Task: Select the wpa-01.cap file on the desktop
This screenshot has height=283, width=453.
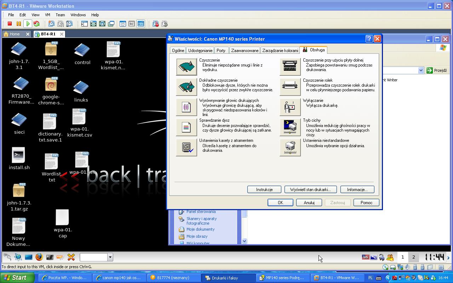Action: 62,224
